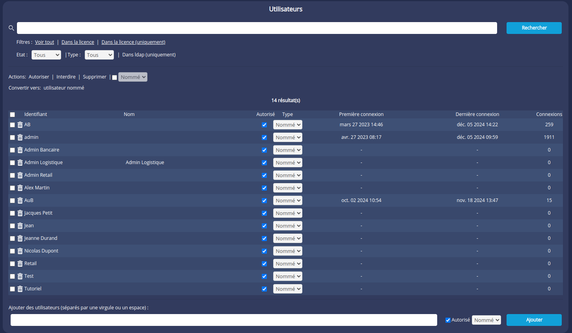Image resolution: width=572 pixels, height=333 pixels.
Task: Focus the add users text field
Action: tap(224, 320)
